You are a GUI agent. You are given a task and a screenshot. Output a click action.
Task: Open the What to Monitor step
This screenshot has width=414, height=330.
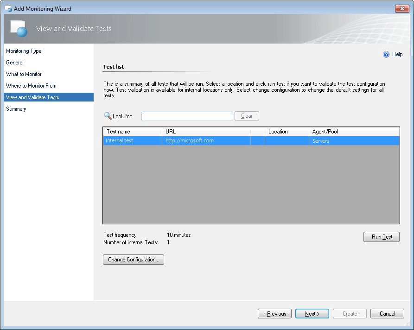(x=24, y=74)
